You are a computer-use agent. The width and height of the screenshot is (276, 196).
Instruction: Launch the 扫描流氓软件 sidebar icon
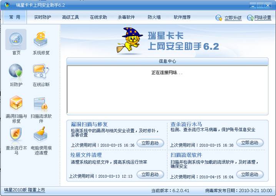pos(41,104)
